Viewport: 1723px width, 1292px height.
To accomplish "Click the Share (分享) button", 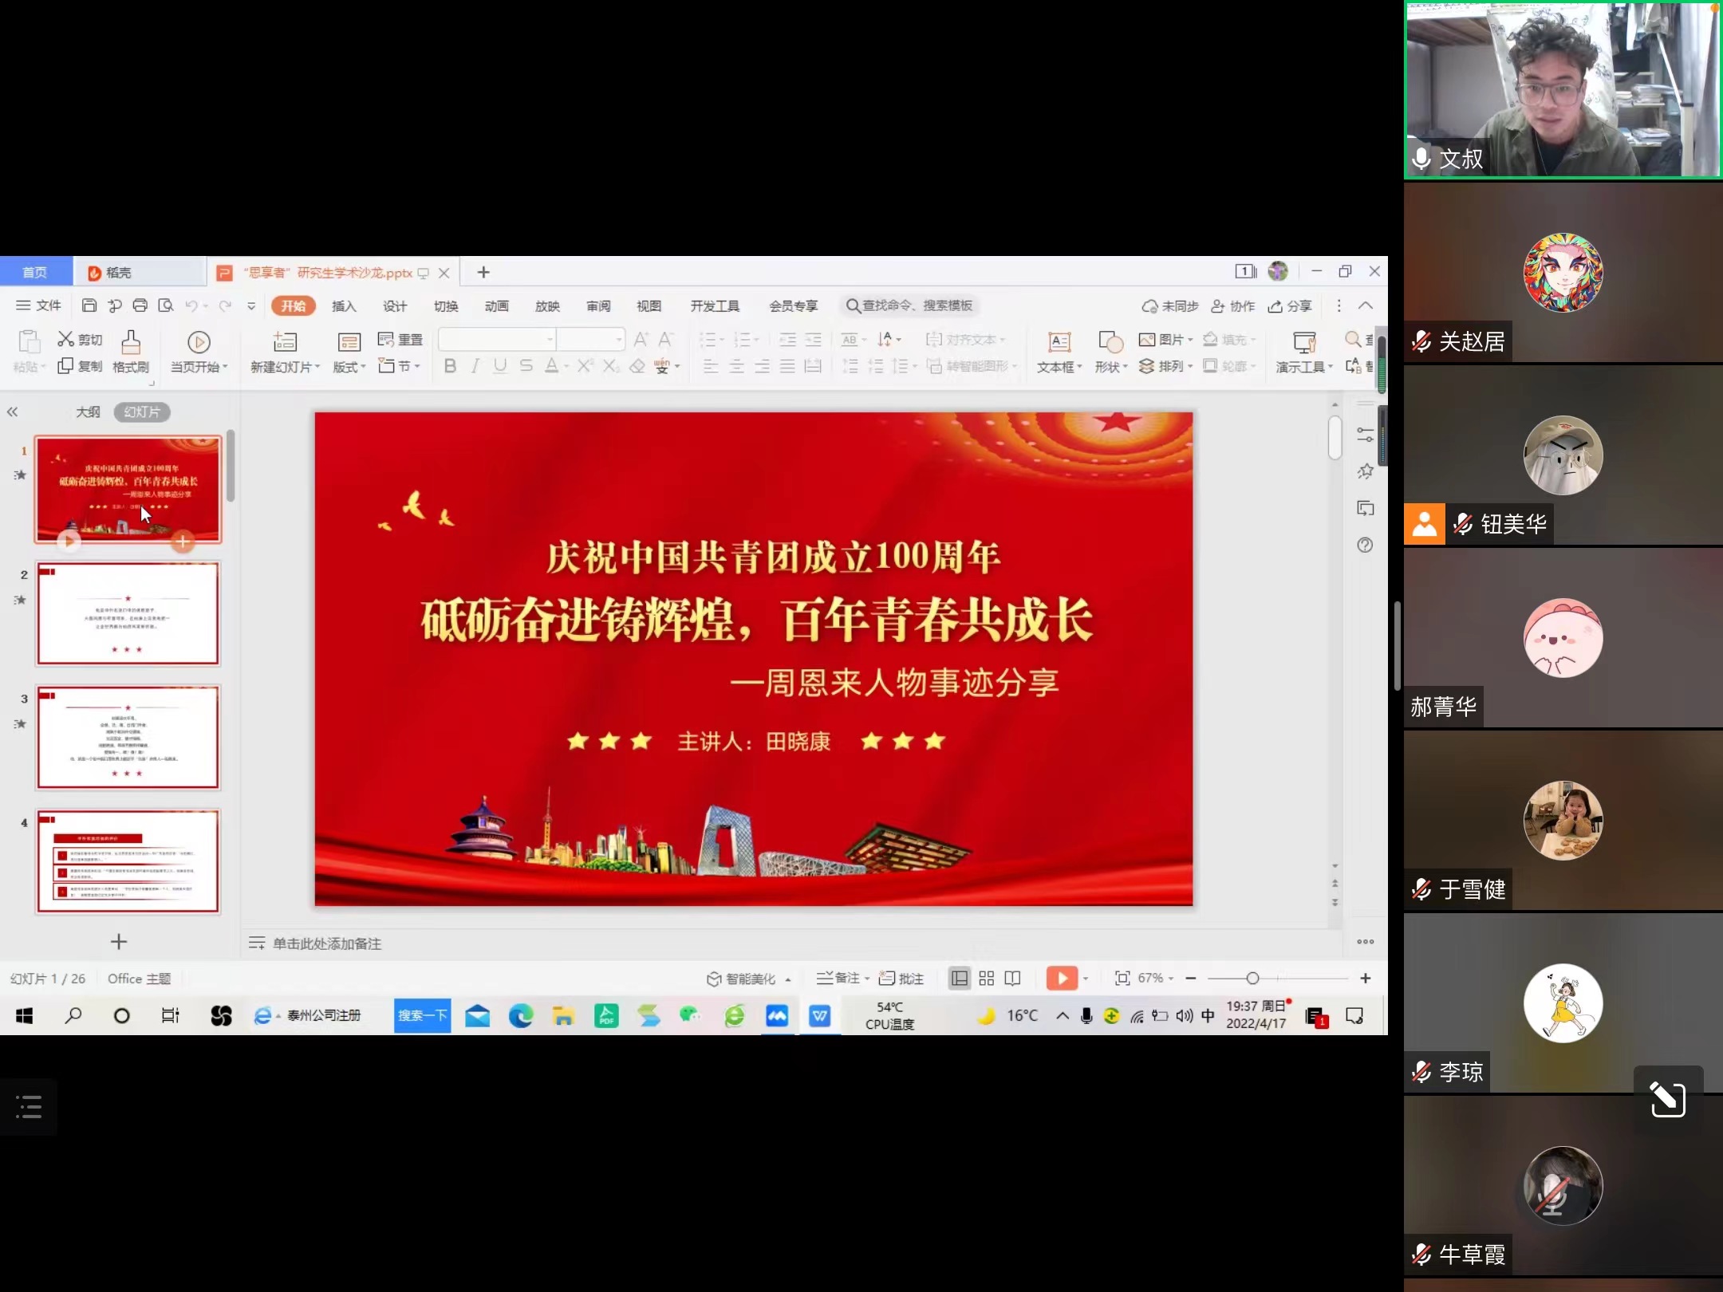I will click(x=1291, y=305).
